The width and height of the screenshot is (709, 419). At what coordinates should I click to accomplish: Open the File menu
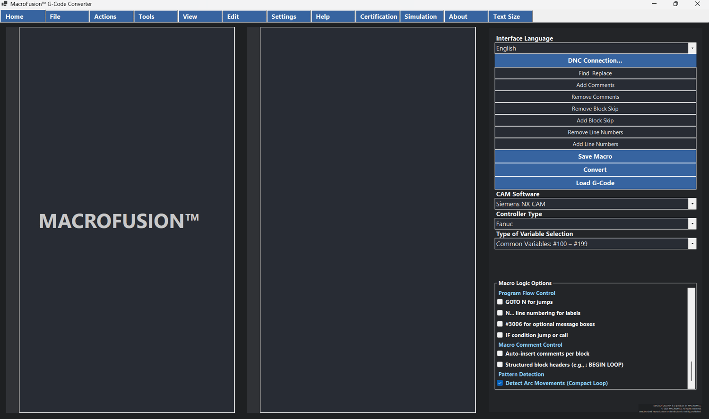tap(67, 17)
